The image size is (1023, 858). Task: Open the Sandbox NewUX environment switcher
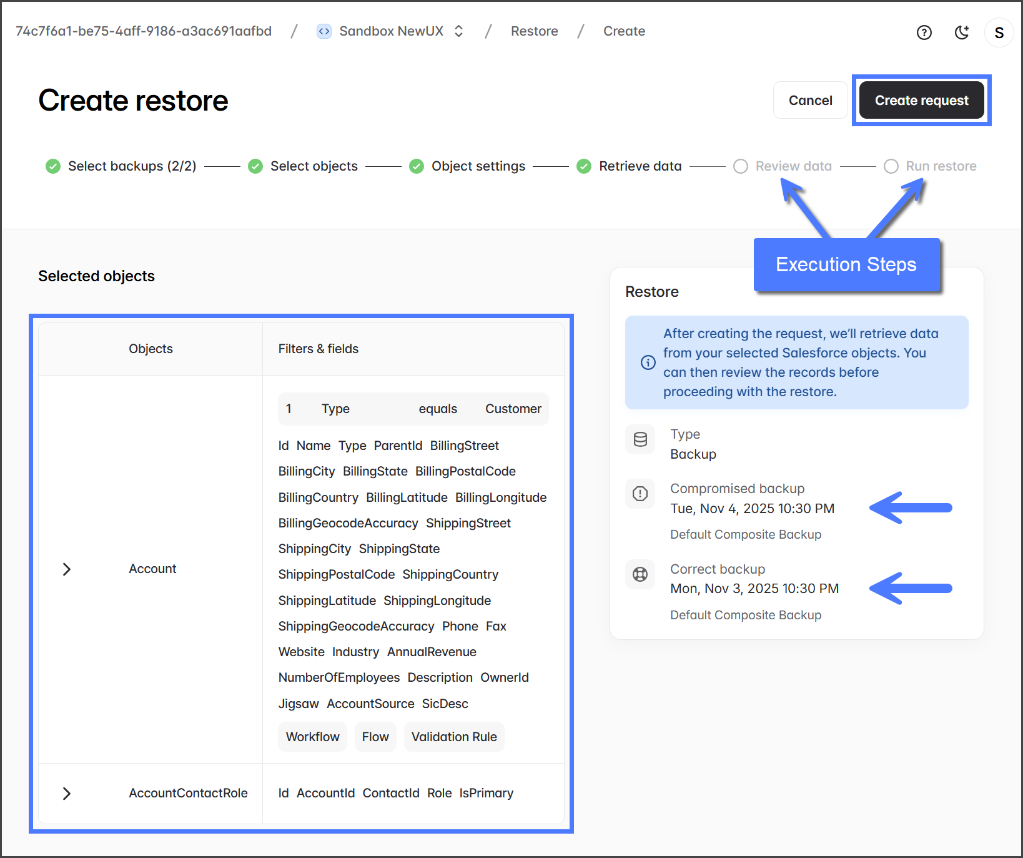458,31
